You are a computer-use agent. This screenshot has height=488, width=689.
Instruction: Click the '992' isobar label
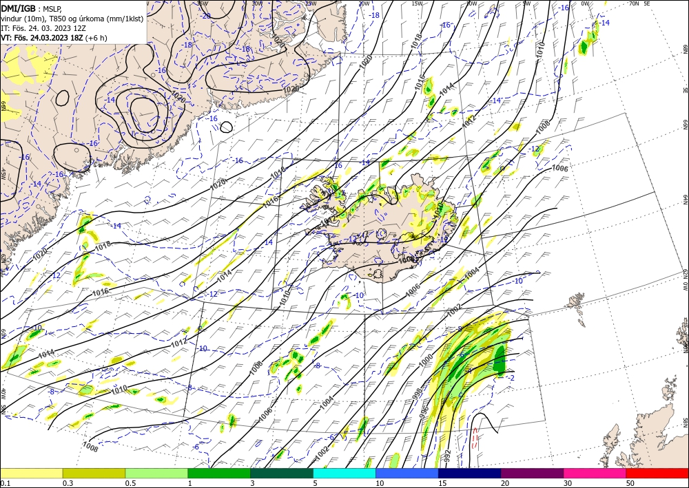point(447,454)
